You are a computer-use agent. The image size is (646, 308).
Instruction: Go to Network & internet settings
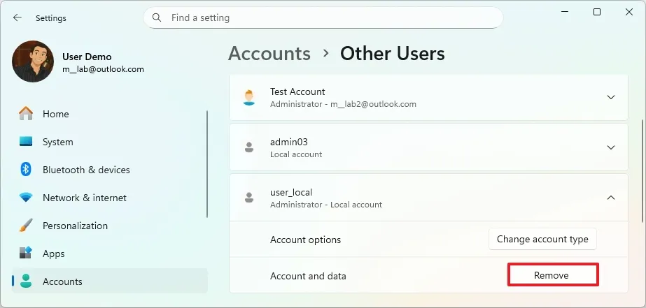pyautogui.click(x=84, y=198)
